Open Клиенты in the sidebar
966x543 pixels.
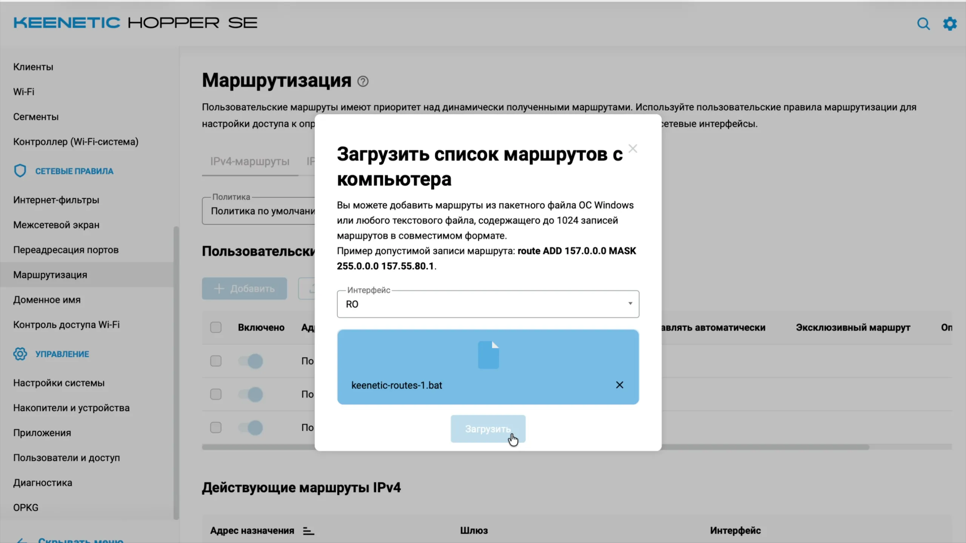(x=33, y=67)
